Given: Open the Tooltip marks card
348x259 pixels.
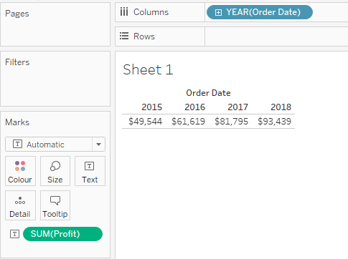Looking at the screenshot, I should tap(55, 205).
